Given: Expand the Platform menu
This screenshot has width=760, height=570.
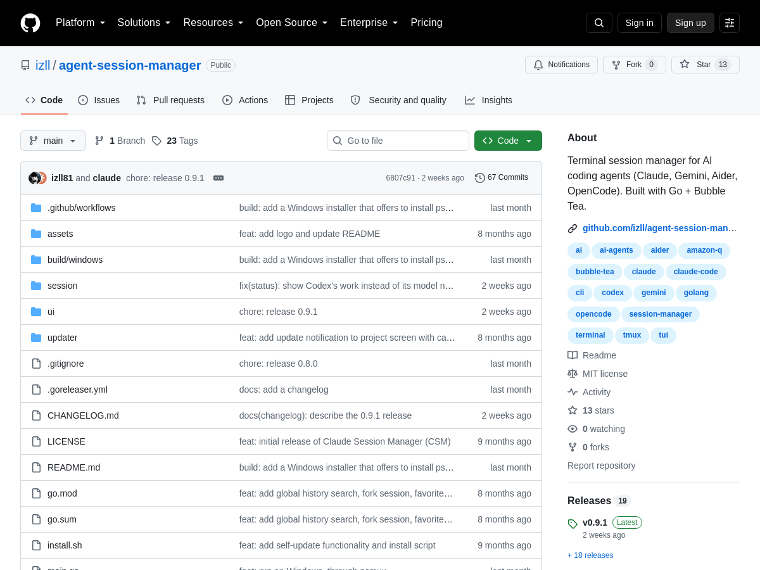Looking at the screenshot, I should click(80, 23).
